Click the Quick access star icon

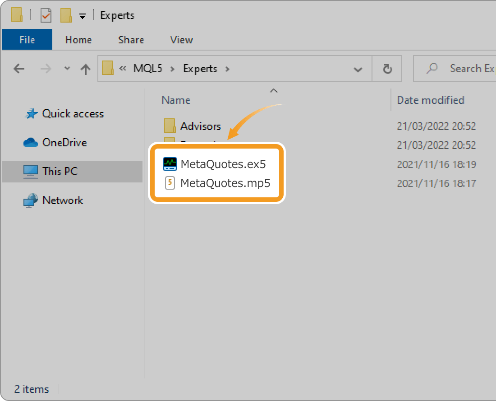31,114
